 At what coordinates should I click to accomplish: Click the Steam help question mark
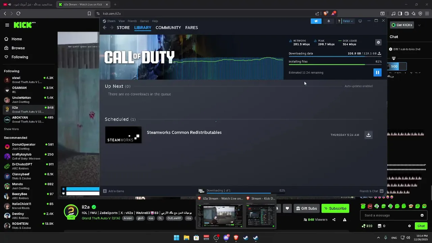click(x=339, y=21)
